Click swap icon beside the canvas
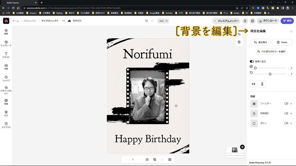 (x=239, y=34)
